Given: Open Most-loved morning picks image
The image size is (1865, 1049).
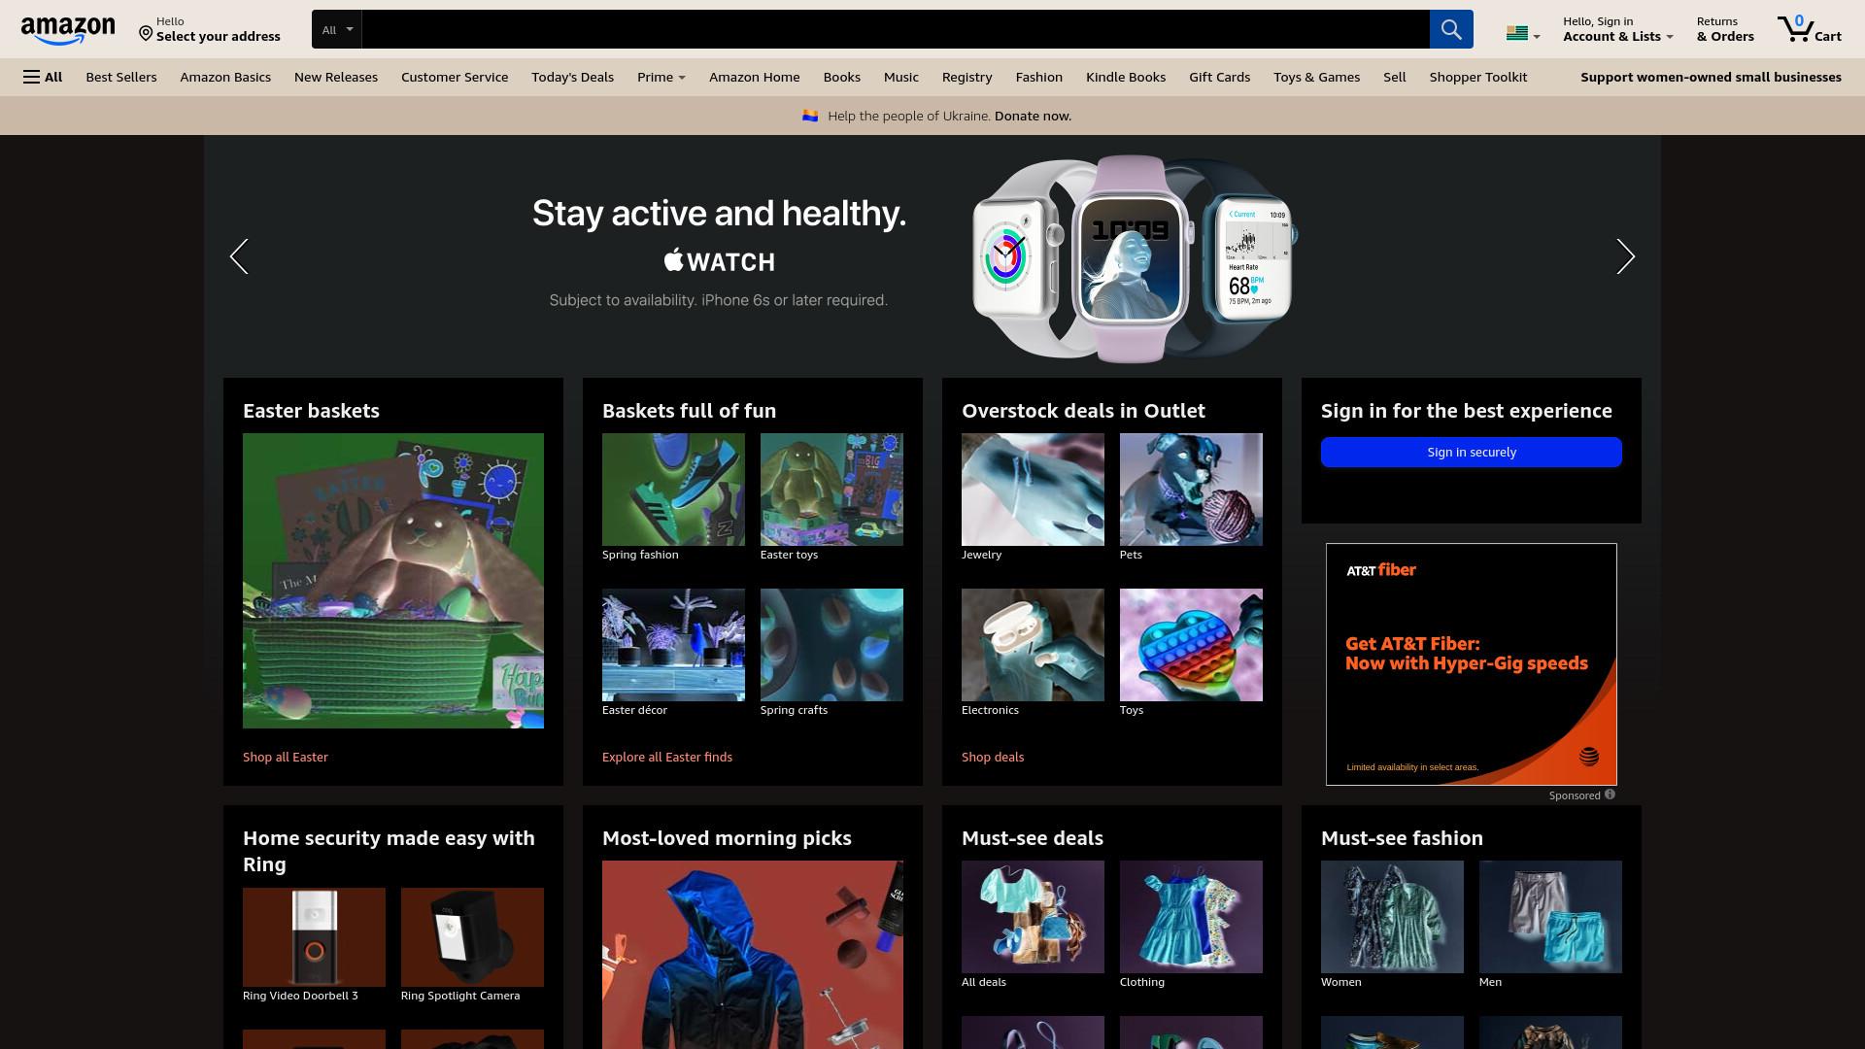Looking at the screenshot, I should [x=753, y=955].
